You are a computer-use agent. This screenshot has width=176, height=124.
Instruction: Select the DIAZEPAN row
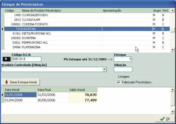[x=87, y=29]
